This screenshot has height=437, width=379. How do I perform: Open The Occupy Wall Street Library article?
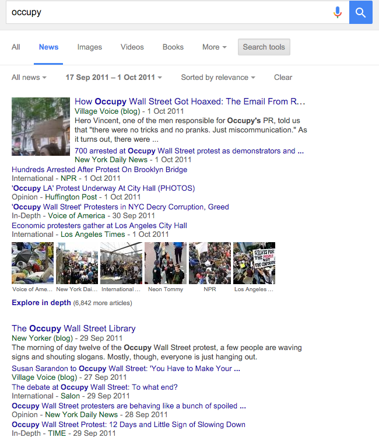point(73,328)
